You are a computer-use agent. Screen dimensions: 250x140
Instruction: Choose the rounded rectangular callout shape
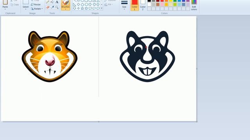tap(90, 8)
